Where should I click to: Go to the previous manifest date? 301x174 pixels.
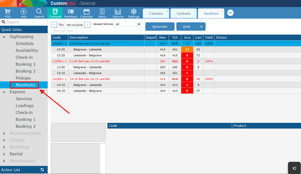[x=54, y=25]
